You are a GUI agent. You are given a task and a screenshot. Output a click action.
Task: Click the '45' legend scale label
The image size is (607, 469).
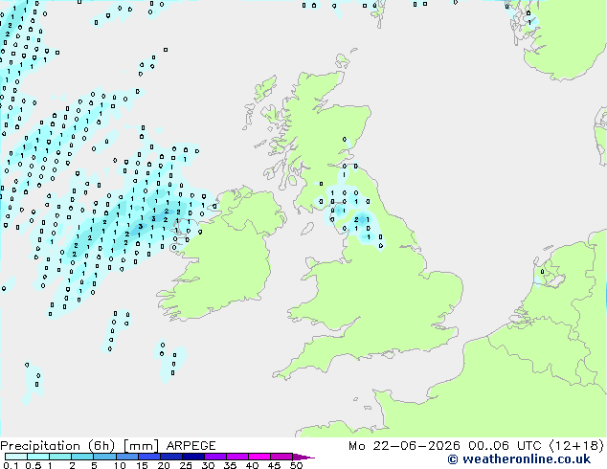[x=274, y=465]
